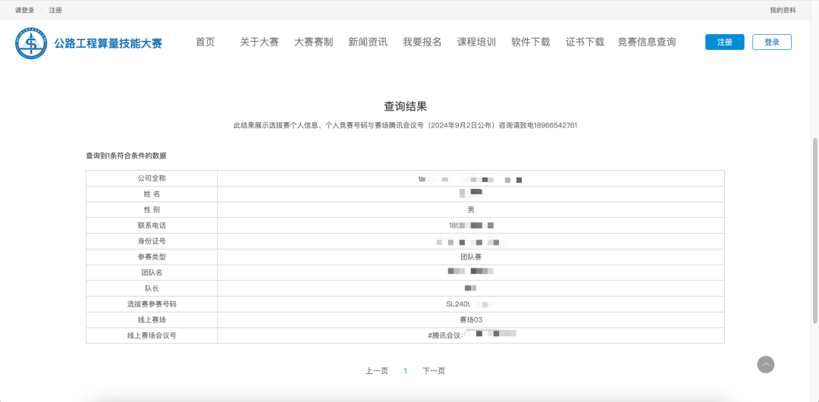
Task: Click the 公路工程算量技能大赛 title text
Action: 108,43
